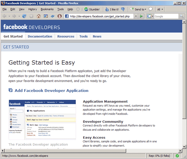Expand the address bar URL history dropdown

[136, 16]
